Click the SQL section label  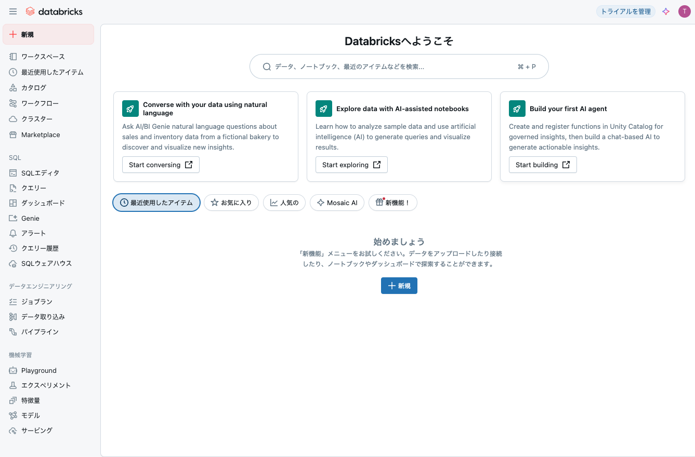[15, 157]
